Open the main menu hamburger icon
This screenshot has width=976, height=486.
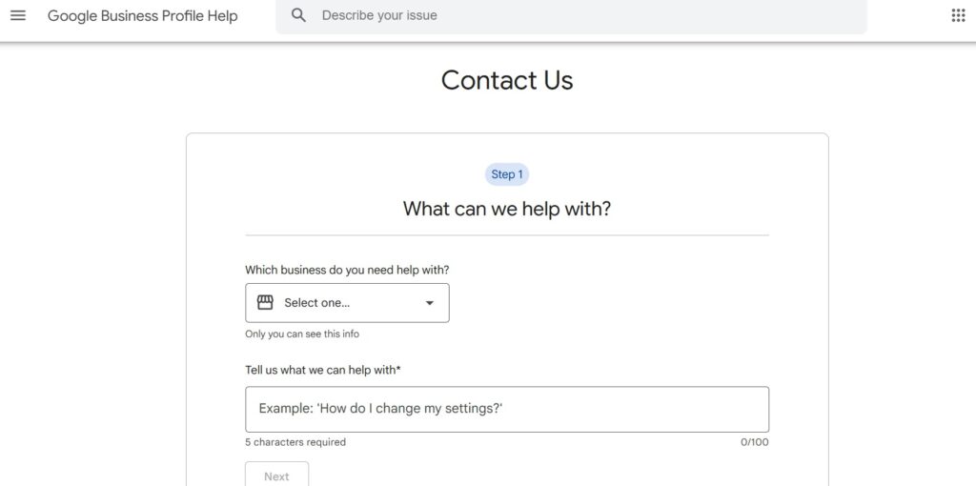click(18, 15)
